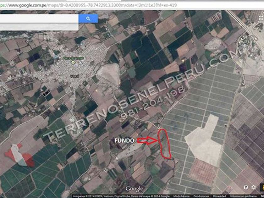Click the Google logo on the map

[x=134, y=189]
